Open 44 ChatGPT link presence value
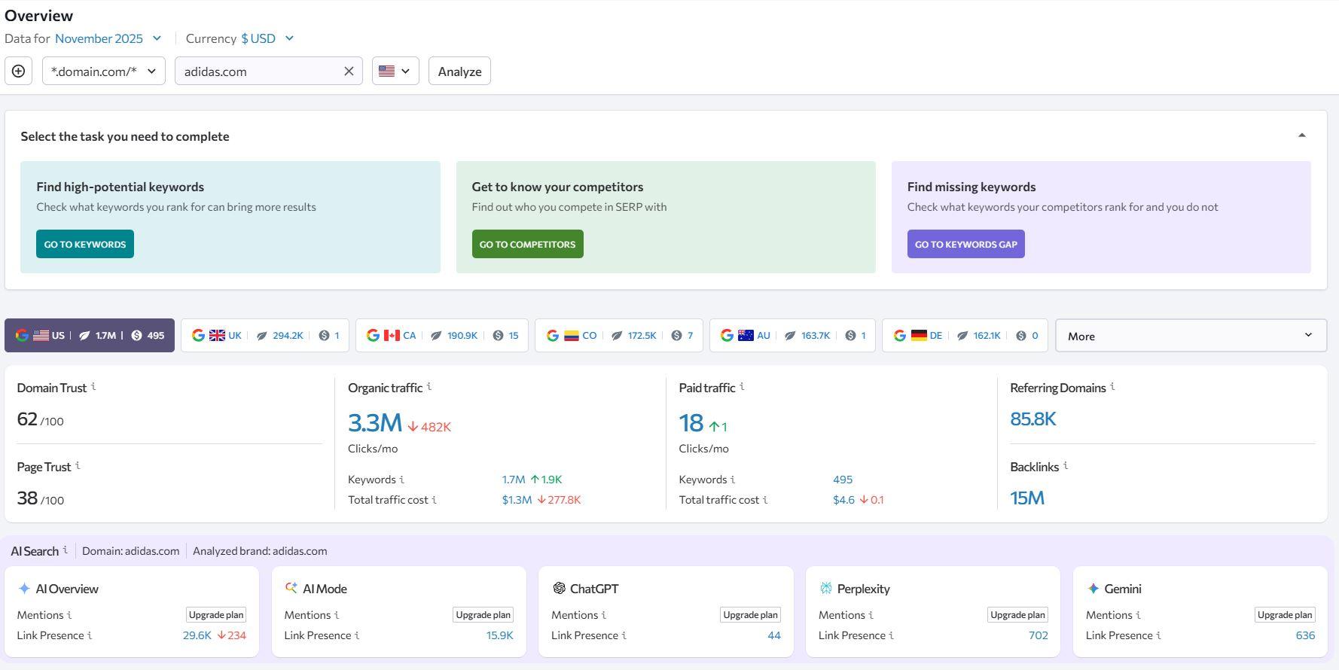The height and width of the screenshot is (670, 1339). tap(774, 635)
